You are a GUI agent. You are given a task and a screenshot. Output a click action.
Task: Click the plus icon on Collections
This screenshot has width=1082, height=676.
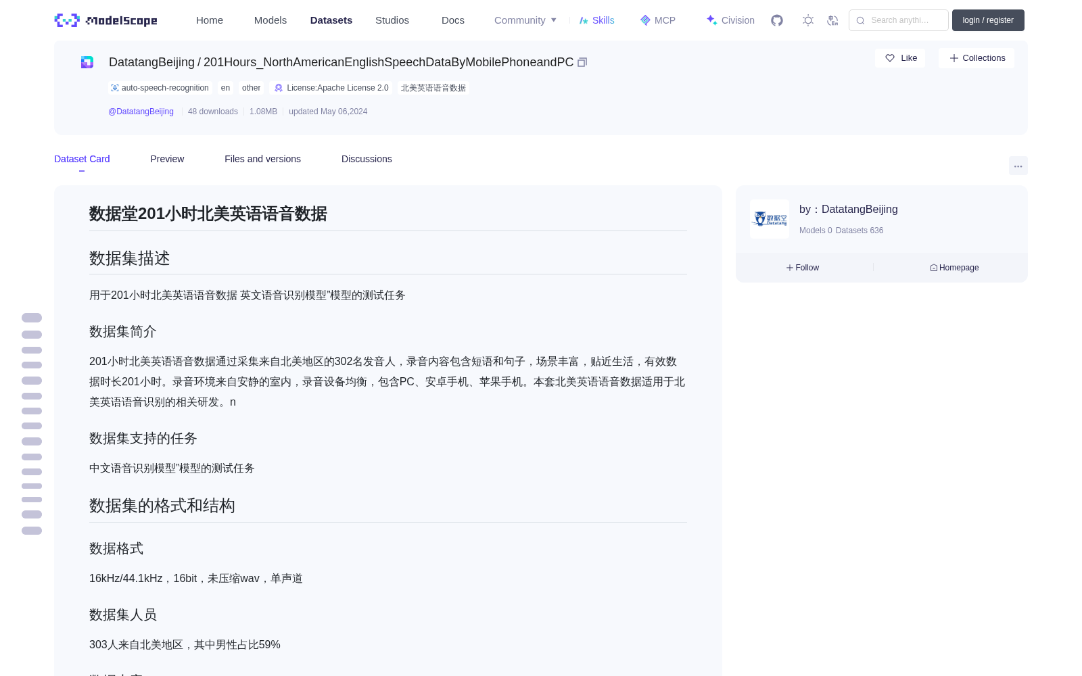pyautogui.click(x=954, y=58)
